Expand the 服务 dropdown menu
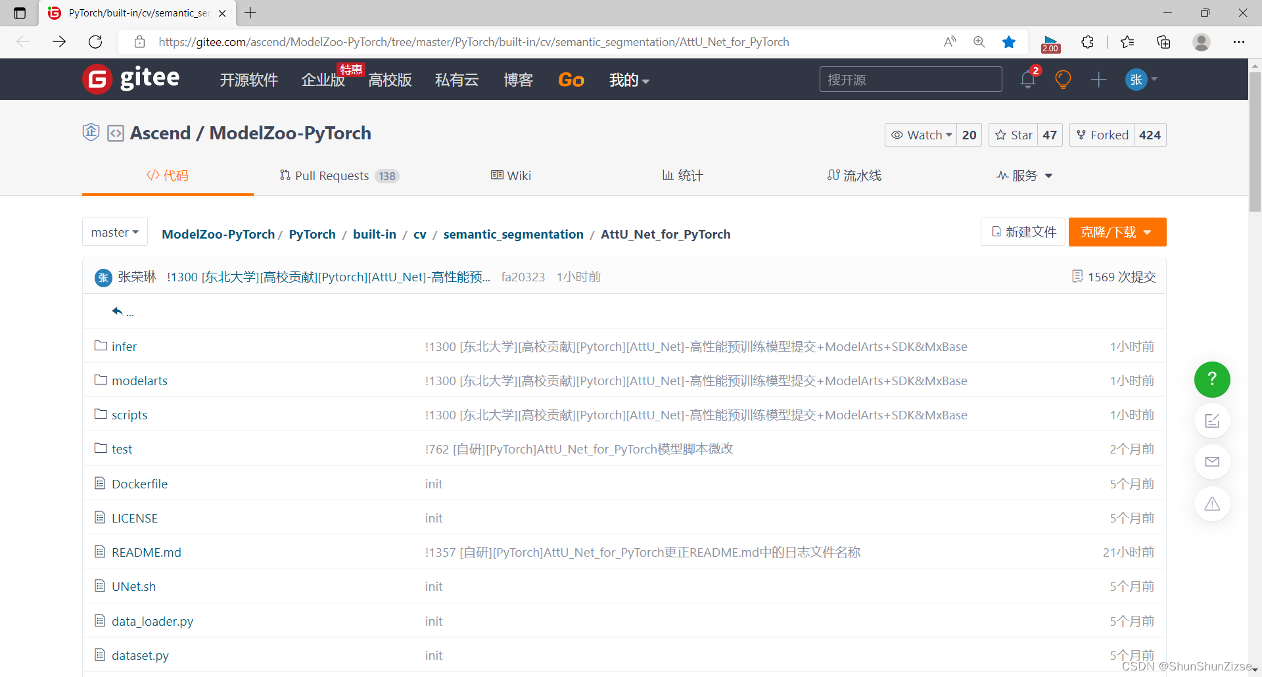The width and height of the screenshot is (1262, 677). [1024, 175]
